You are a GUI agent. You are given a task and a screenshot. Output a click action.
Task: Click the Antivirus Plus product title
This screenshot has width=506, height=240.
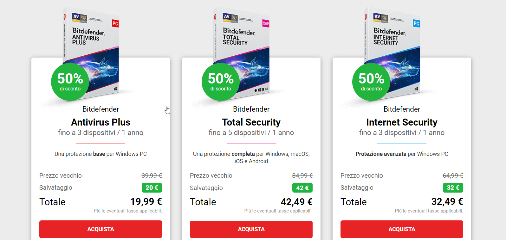click(101, 122)
